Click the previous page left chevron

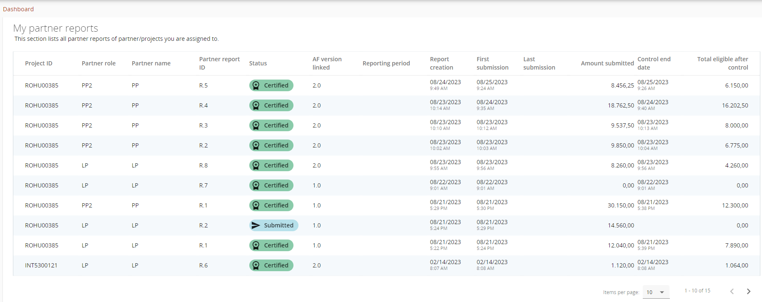(x=732, y=292)
